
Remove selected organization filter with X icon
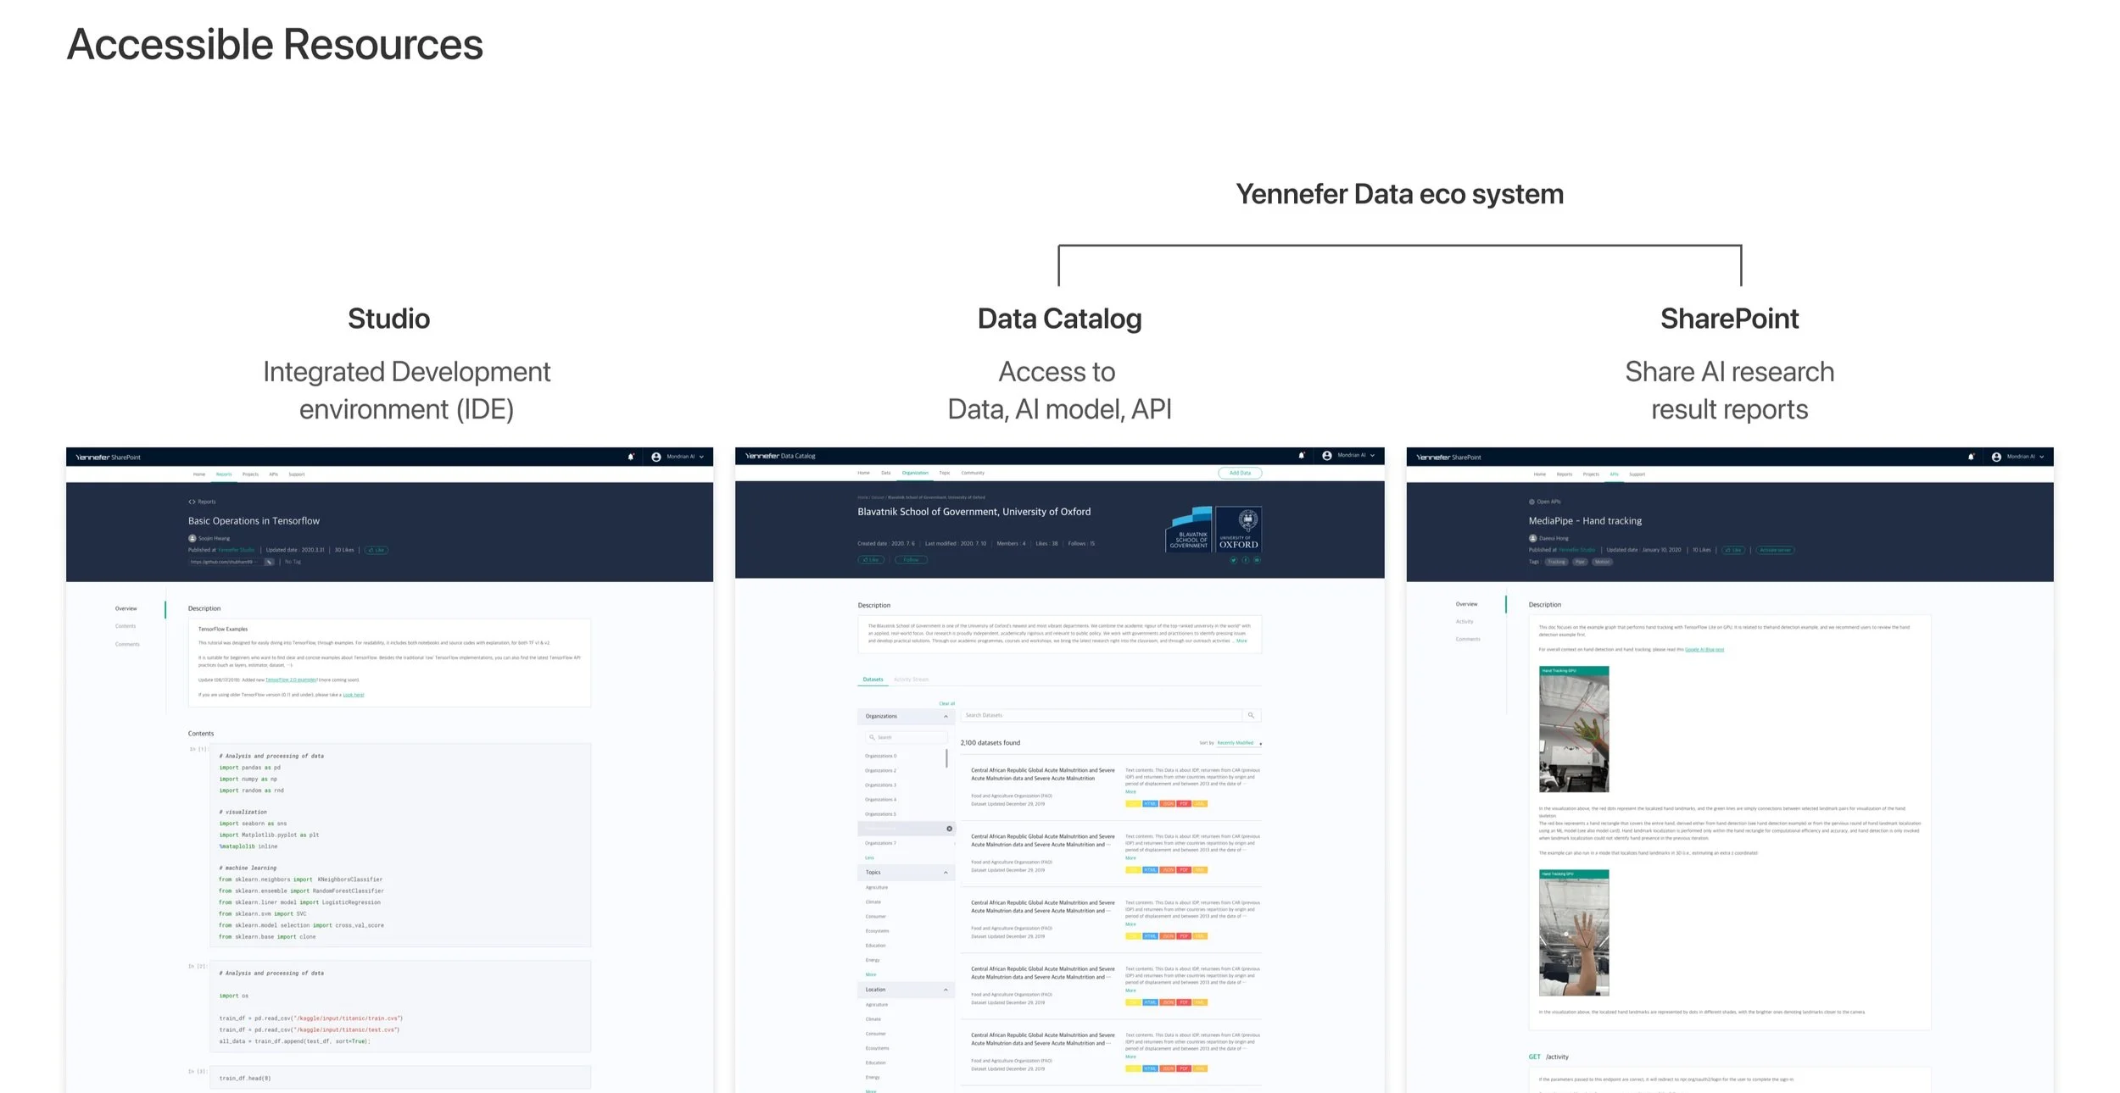click(x=949, y=829)
